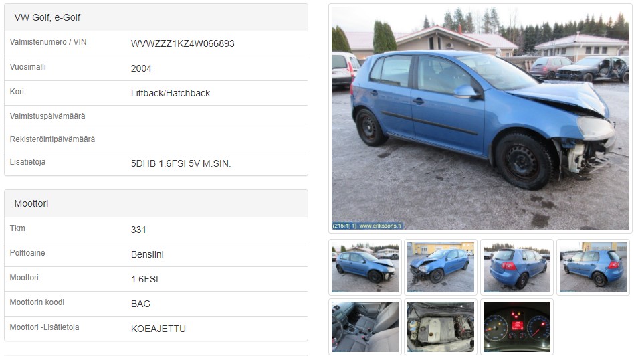Click the Bensiini fuel value
This screenshot has height=356, width=634.
(x=147, y=254)
